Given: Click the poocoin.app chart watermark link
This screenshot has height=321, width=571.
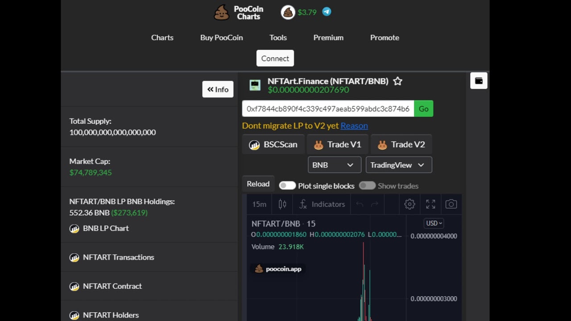Looking at the screenshot, I should [x=278, y=269].
